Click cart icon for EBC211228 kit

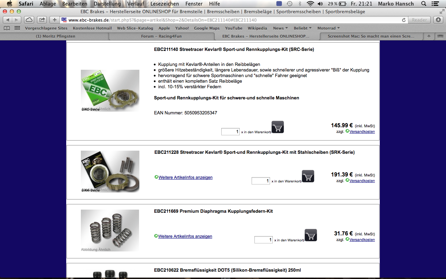pyautogui.click(x=308, y=176)
